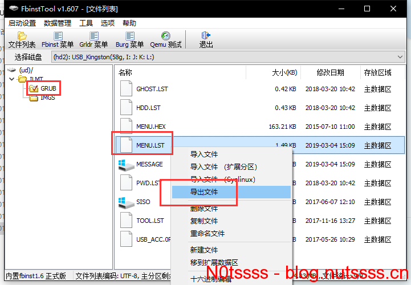Click the 退出 exit toolbar icon

pos(206,39)
